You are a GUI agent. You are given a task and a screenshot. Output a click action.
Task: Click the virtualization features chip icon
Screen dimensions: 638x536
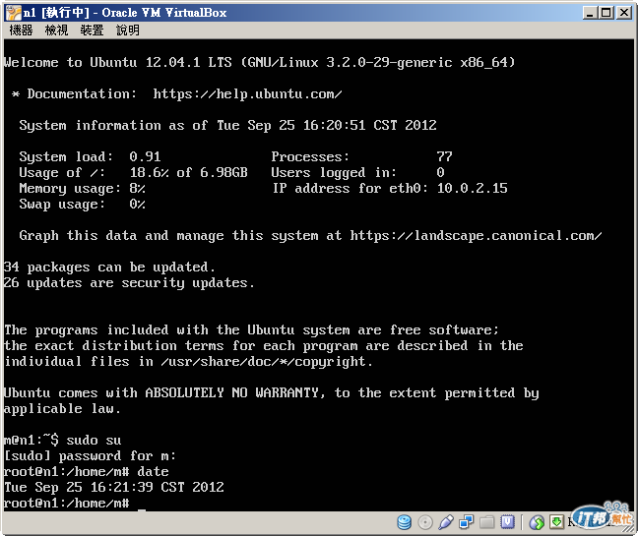click(x=507, y=522)
